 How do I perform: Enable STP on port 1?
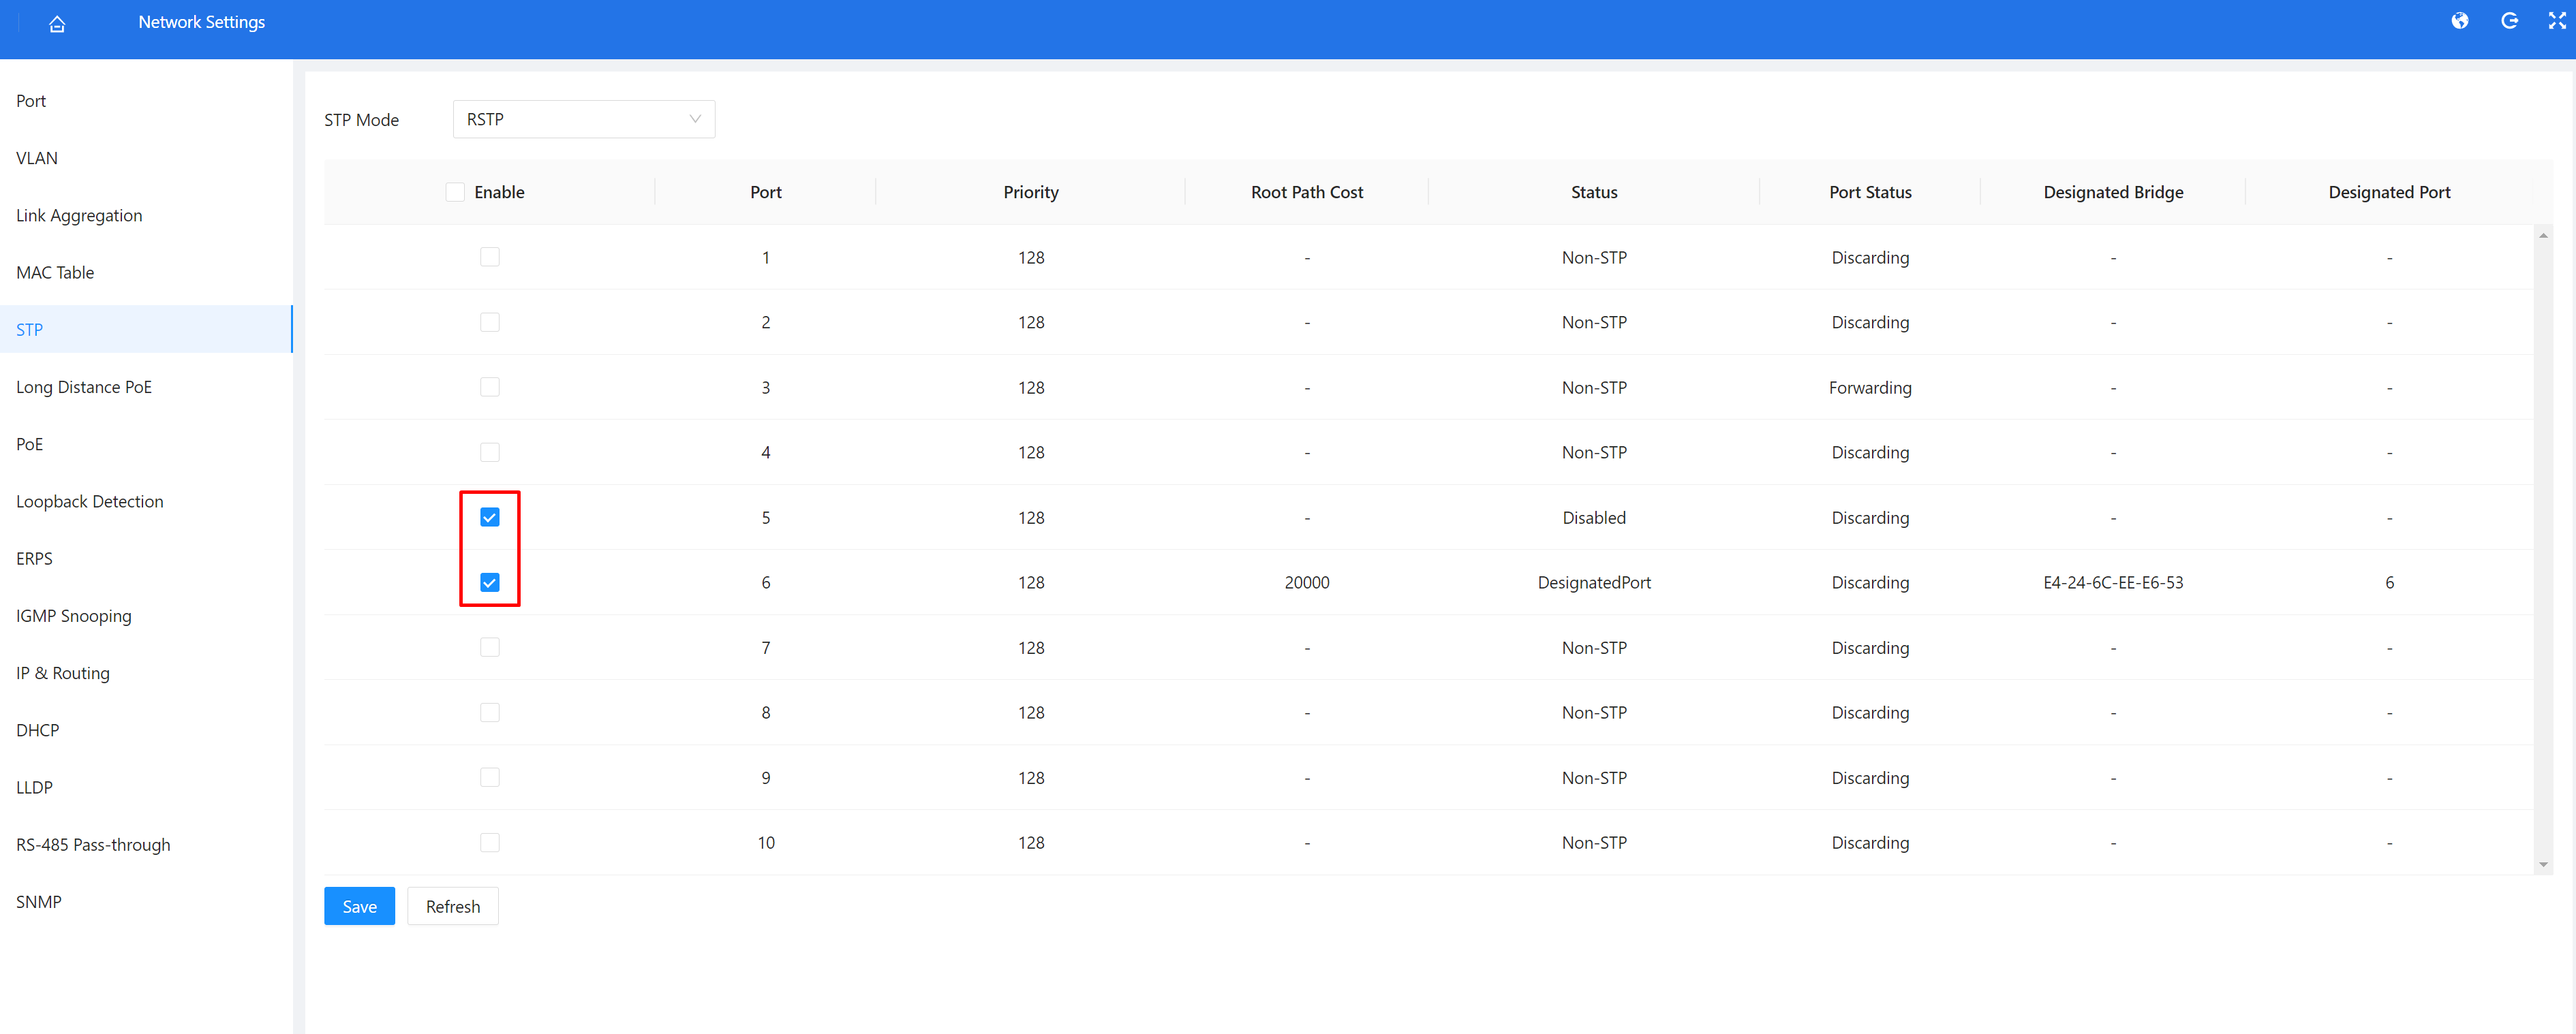[490, 256]
